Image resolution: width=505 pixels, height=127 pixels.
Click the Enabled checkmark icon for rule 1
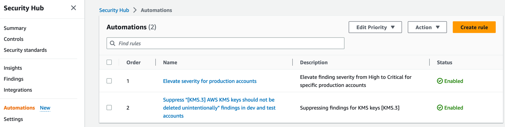point(440,81)
